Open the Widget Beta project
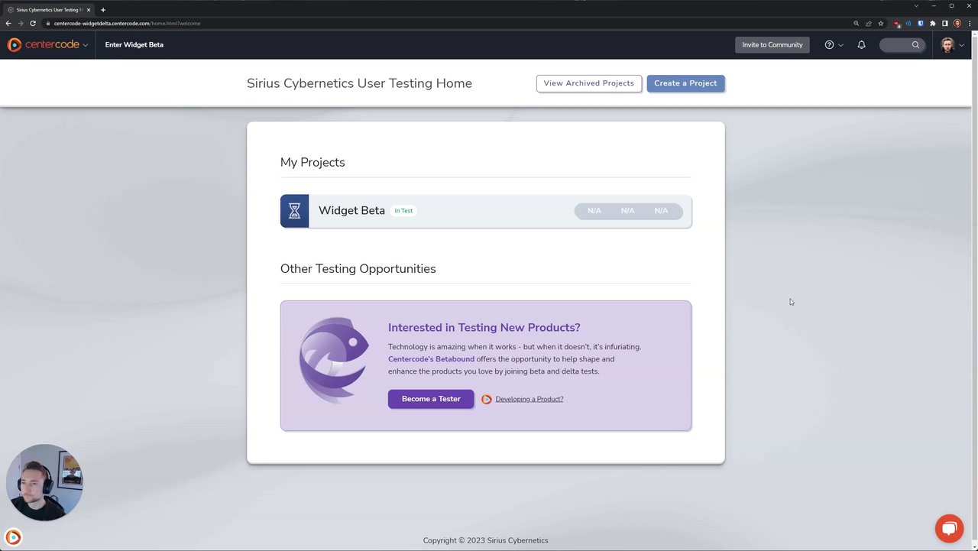Viewport: 978px width, 551px height. pos(486,211)
